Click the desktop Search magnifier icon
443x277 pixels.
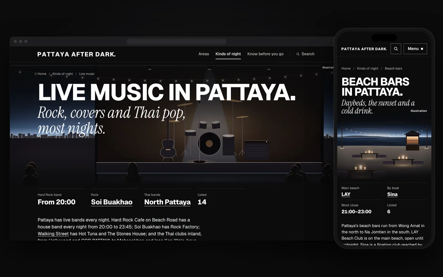tap(298, 54)
